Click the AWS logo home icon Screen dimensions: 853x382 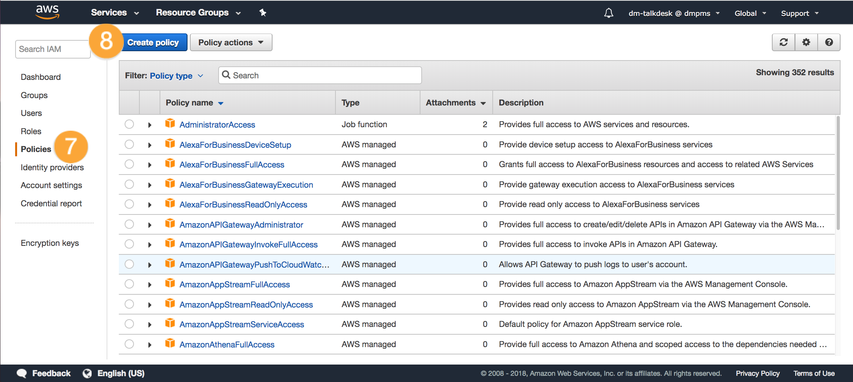tap(47, 12)
